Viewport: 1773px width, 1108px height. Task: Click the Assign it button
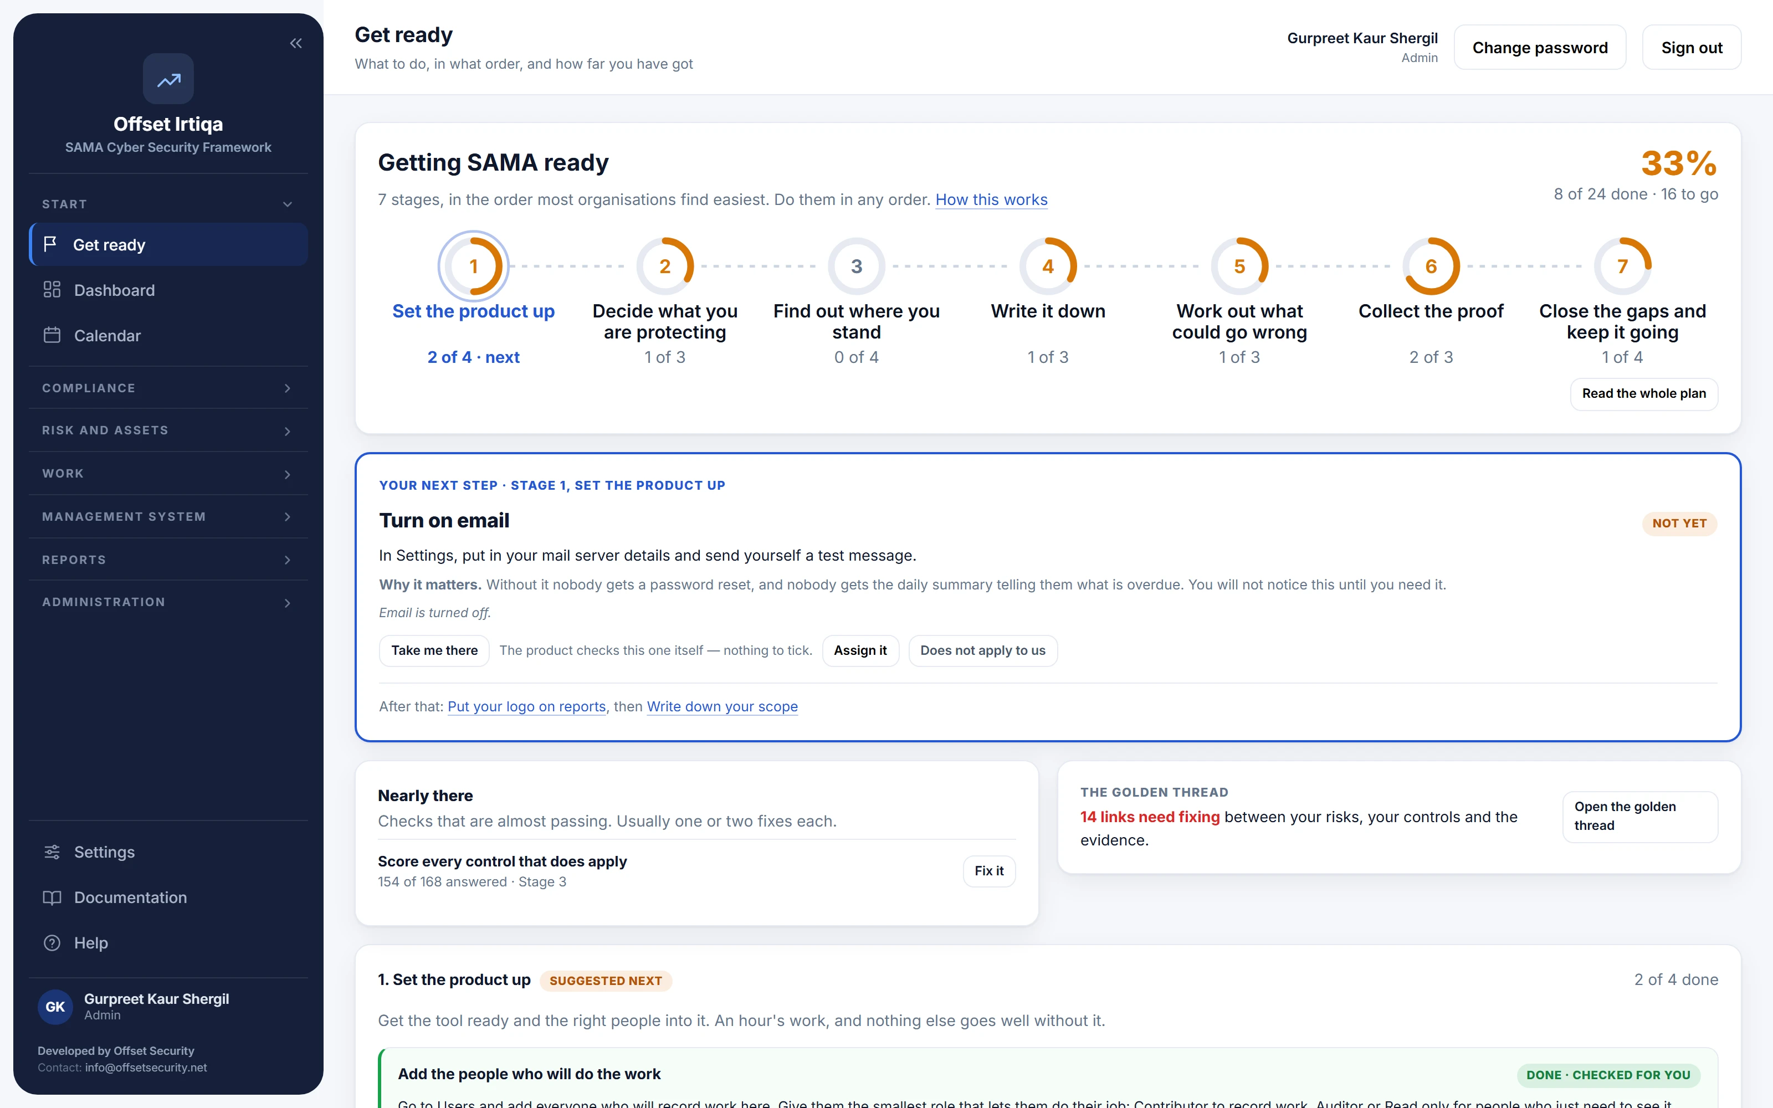pyautogui.click(x=860, y=651)
